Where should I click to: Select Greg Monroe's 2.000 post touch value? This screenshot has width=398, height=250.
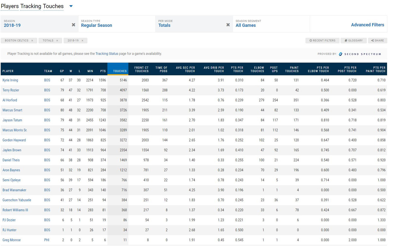352,240
